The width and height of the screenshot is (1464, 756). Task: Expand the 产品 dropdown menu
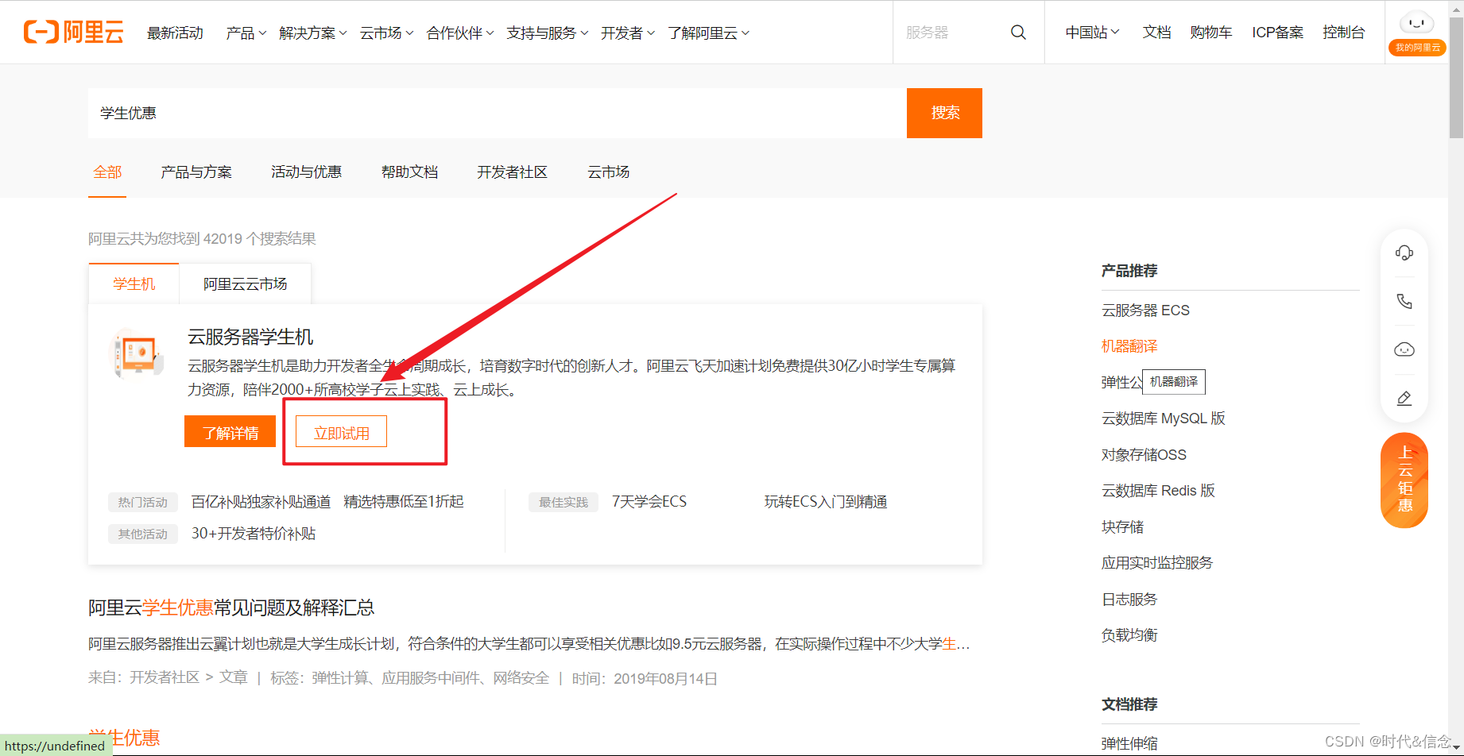(x=246, y=33)
